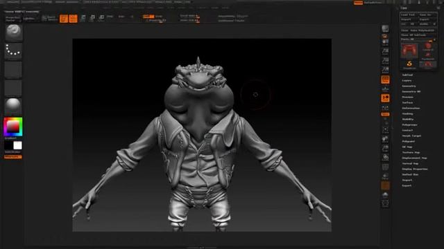Click the orange Menus button
444x249 pixels.
358,3
